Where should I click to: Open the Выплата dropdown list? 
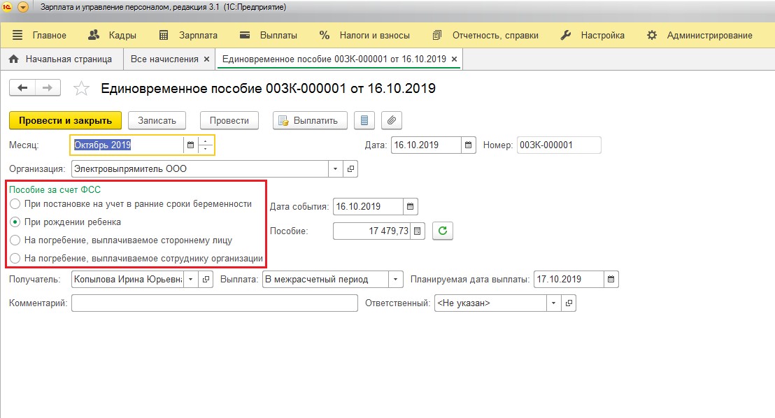click(x=395, y=279)
